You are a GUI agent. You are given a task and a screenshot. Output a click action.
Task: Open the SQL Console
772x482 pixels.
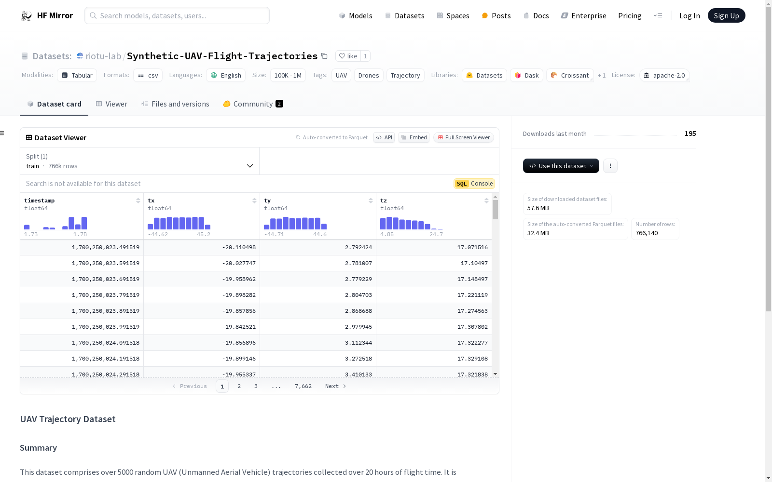tap(474, 184)
